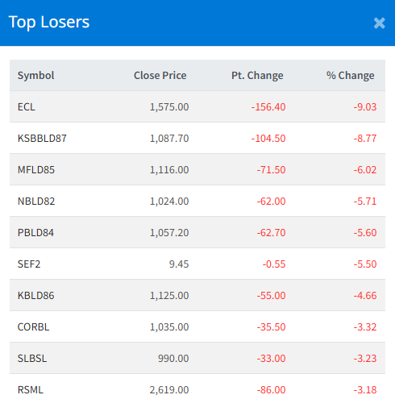Open the SLBSL symbol
This screenshot has height=399, width=395.
tap(32, 359)
